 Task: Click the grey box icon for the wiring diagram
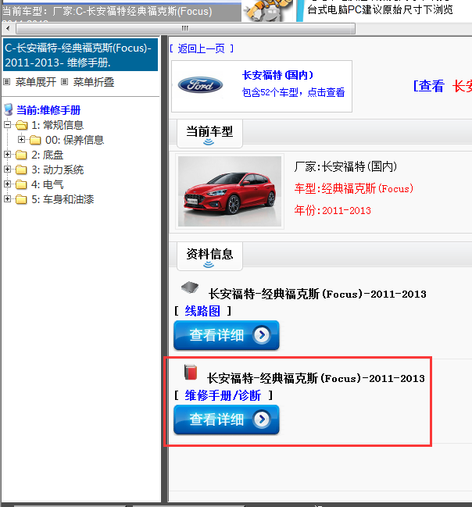190,287
